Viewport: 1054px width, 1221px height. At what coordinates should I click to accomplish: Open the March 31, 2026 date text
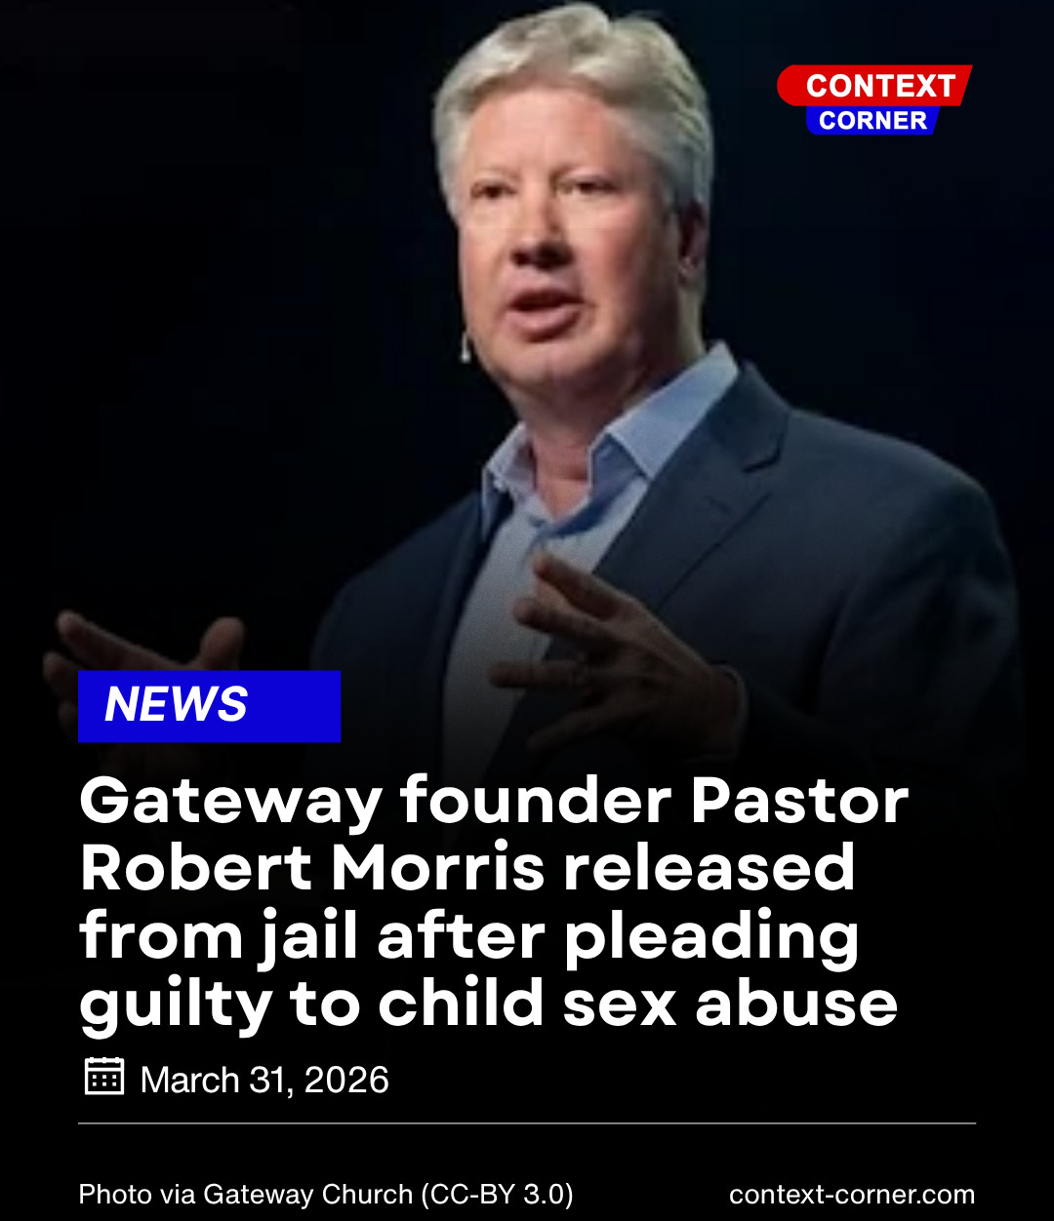[264, 1080]
